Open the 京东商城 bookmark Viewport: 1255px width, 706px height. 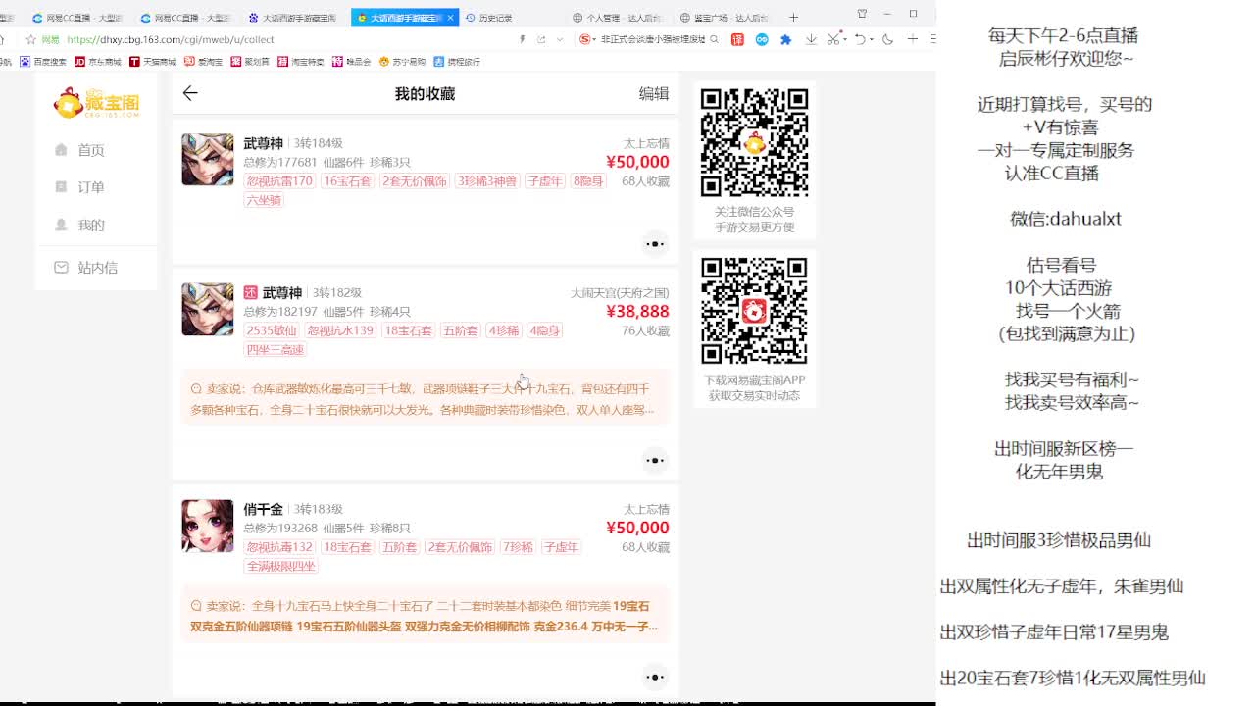[x=98, y=62]
